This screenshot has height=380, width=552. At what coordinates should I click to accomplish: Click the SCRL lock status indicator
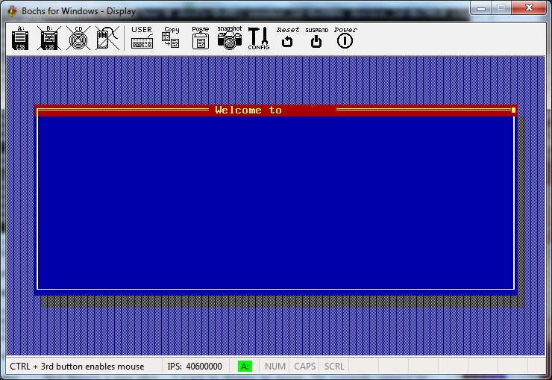[x=333, y=367]
